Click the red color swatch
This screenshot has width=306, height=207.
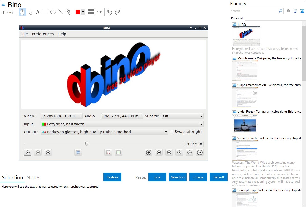(x=78, y=12)
